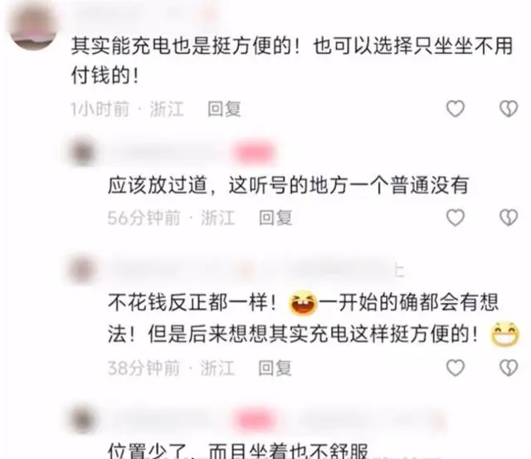Dislike the top comment with broken heart
The width and height of the screenshot is (531, 459).
(x=509, y=109)
